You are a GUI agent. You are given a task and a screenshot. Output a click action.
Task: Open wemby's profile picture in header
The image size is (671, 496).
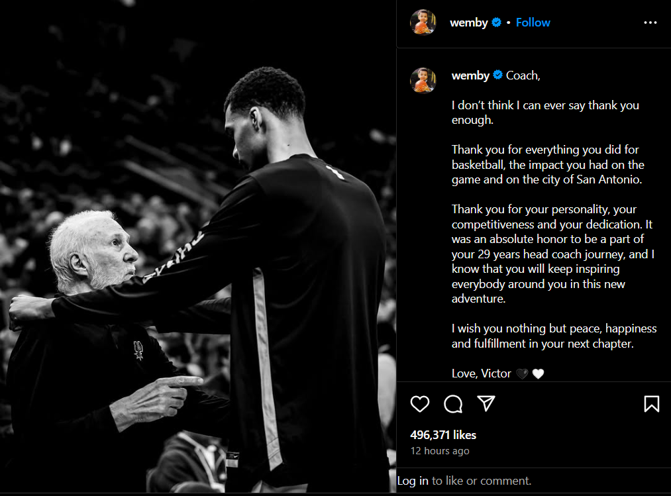coord(423,22)
